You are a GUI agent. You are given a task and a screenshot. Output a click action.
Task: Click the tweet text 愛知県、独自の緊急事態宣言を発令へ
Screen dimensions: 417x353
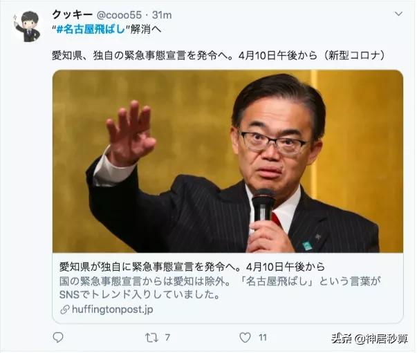click(x=218, y=55)
